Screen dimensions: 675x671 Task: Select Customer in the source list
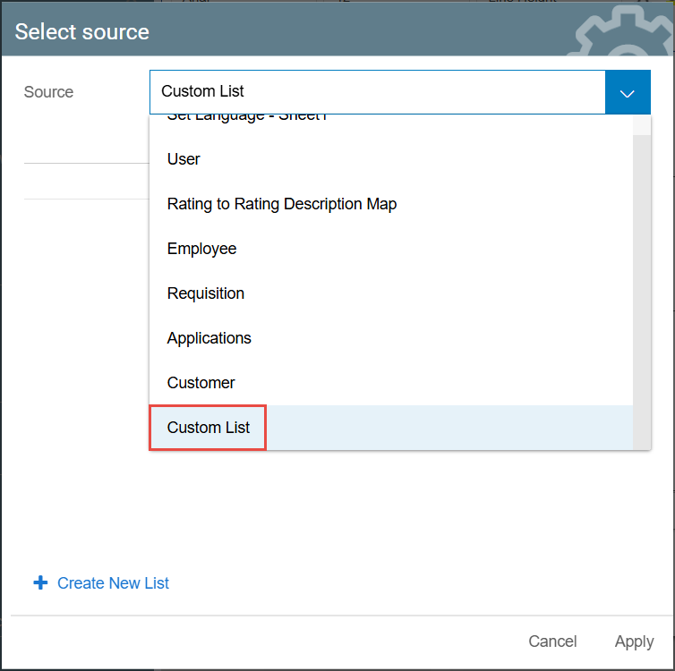click(201, 383)
